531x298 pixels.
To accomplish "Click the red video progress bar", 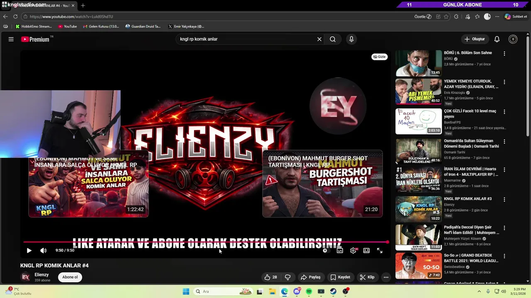I will (x=206, y=242).
